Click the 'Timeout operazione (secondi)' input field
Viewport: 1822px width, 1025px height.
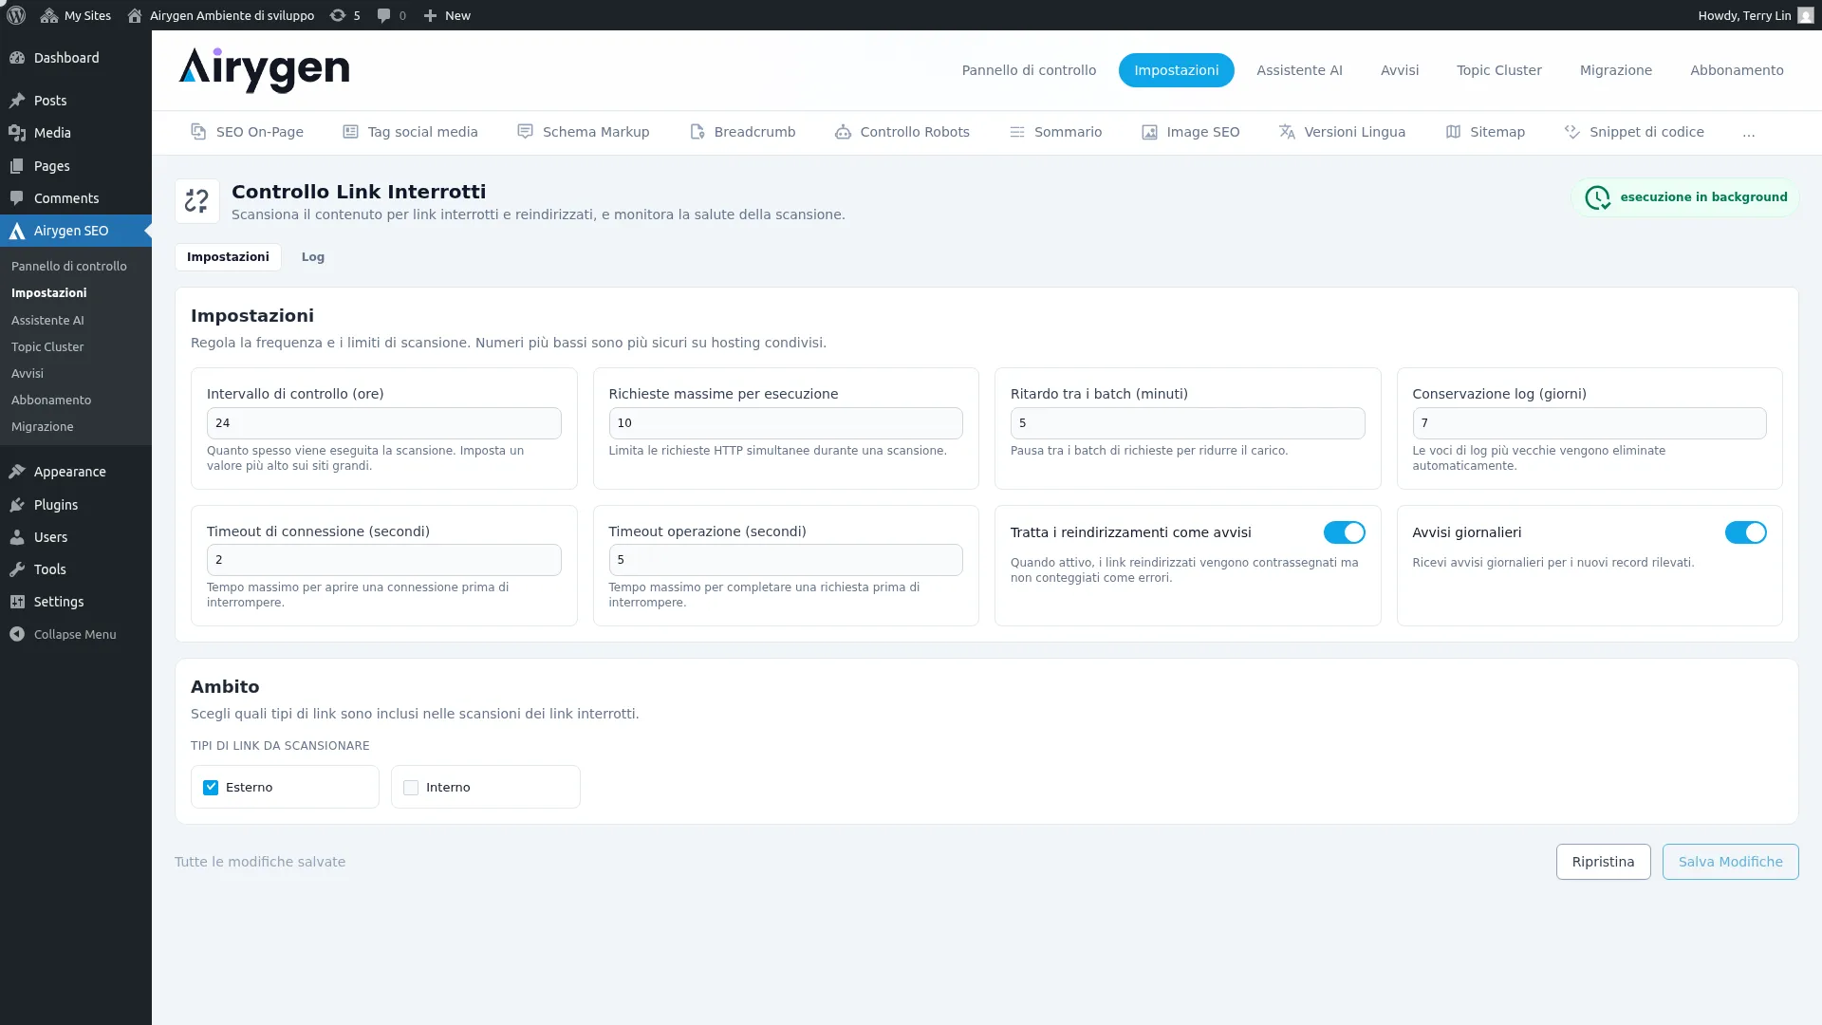click(786, 560)
